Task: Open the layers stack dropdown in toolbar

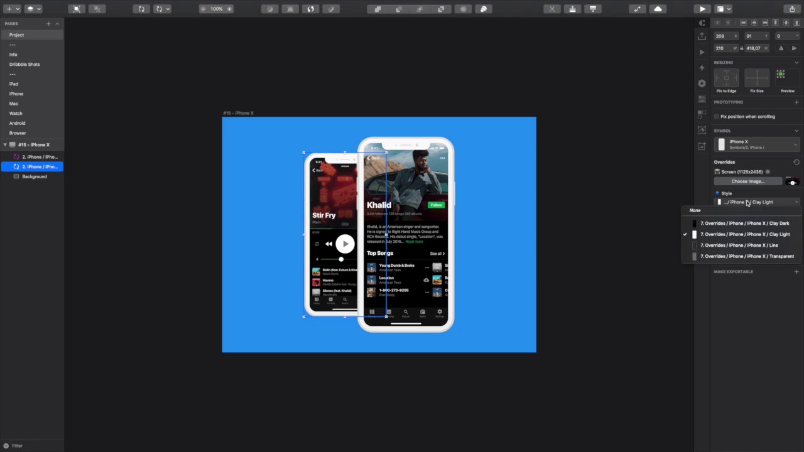Action: [x=33, y=9]
